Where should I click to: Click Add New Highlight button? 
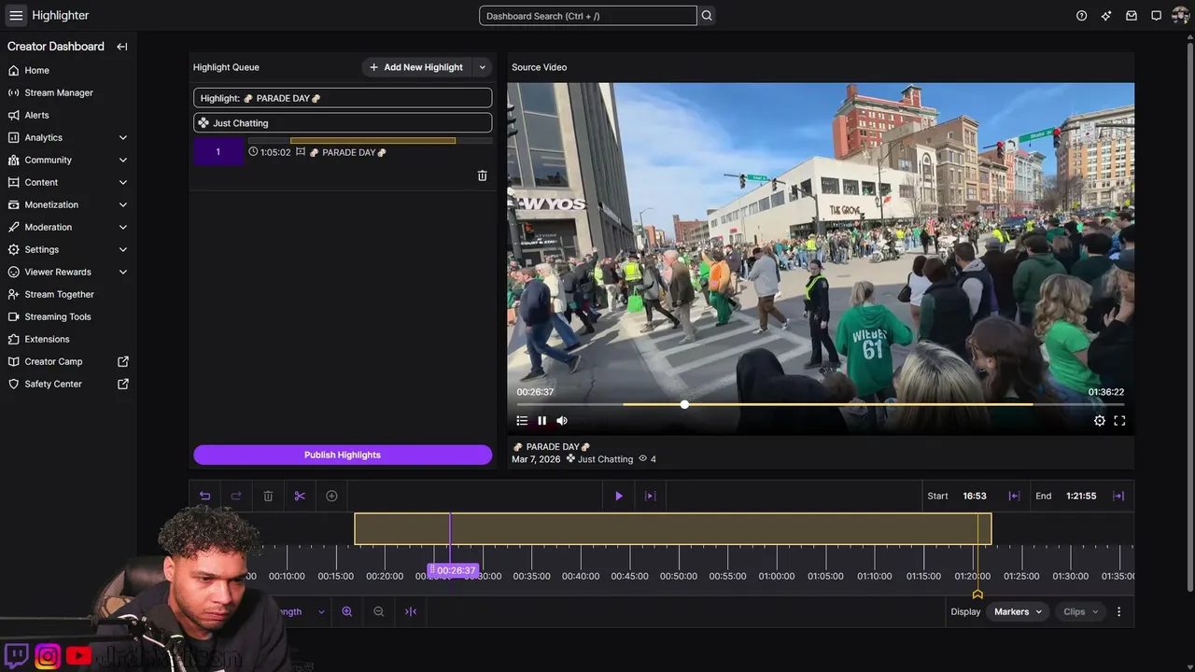tap(415, 67)
